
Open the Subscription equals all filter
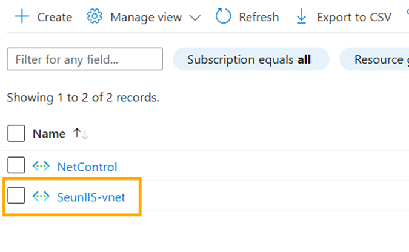(250, 59)
